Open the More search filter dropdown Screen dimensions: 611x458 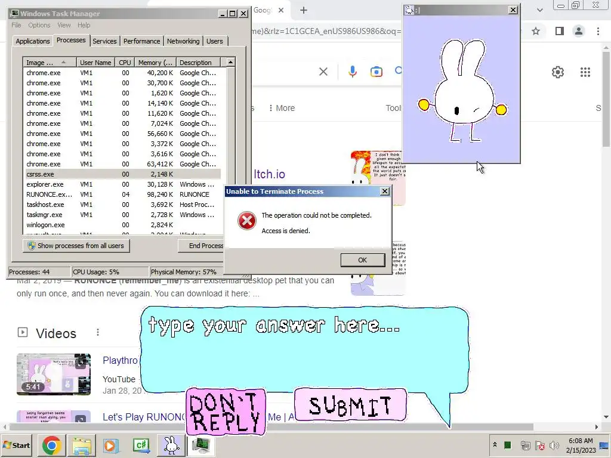tap(282, 108)
